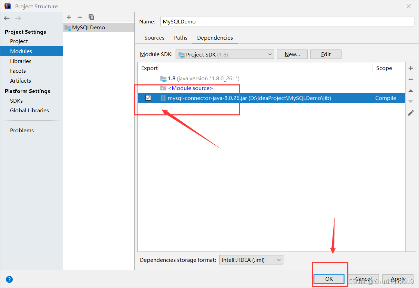The width and height of the screenshot is (419, 288).
Task: Move dependency up arrow
Action: click(x=411, y=91)
